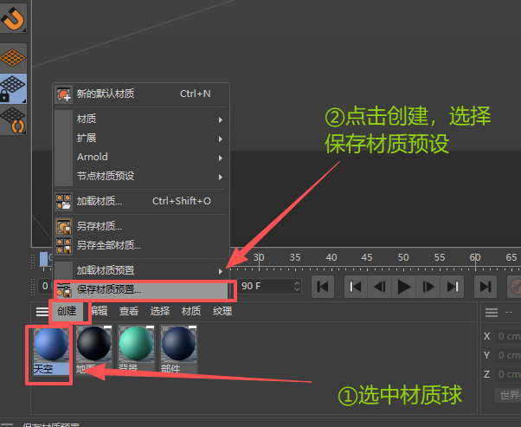Screen dimensions: 521x427
Task: Choose 保存材质预置... menu entry
Action: [141, 290]
